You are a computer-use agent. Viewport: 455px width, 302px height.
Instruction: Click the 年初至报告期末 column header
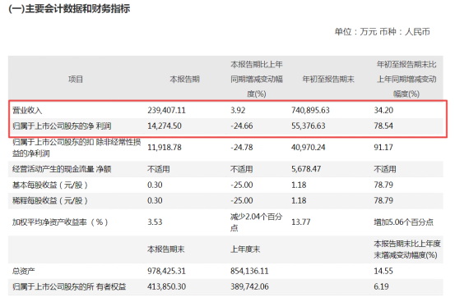click(328, 79)
